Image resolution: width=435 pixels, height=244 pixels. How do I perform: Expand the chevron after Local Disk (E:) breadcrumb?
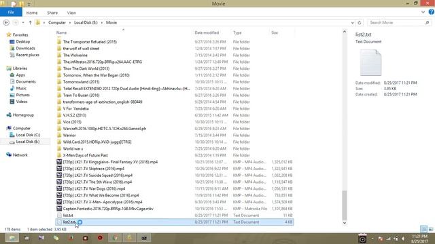pyautogui.click(x=101, y=22)
